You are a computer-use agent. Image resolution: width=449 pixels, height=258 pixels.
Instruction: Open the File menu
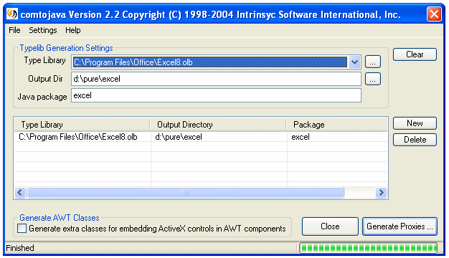[x=14, y=30]
